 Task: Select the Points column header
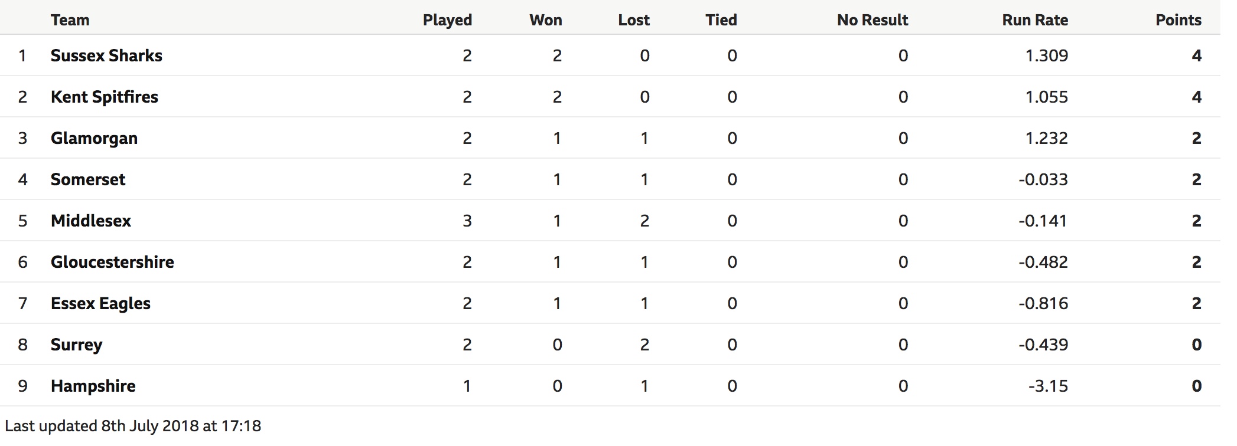[1179, 20]
